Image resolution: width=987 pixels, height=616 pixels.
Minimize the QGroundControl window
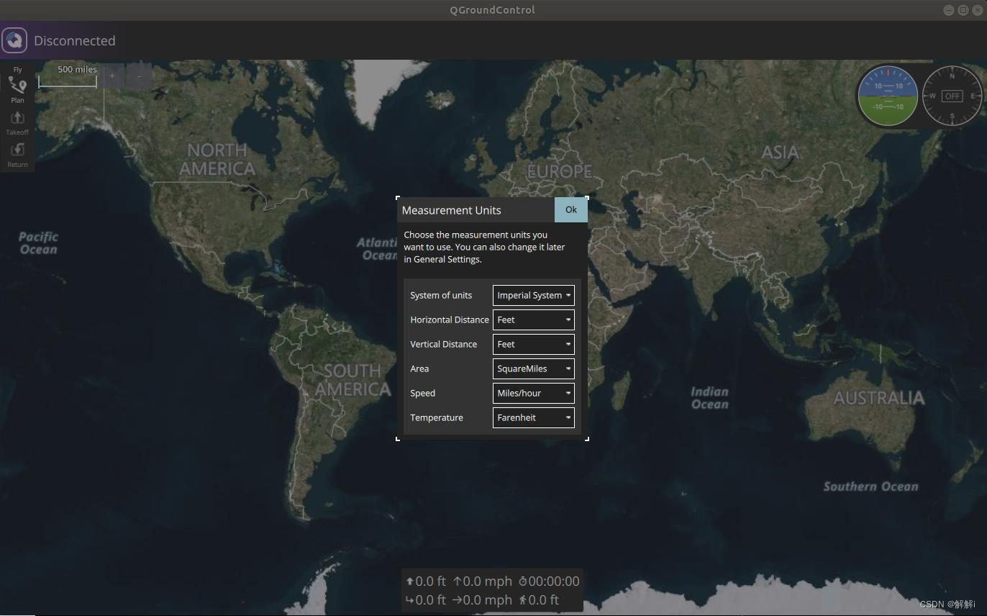[949, 9]
